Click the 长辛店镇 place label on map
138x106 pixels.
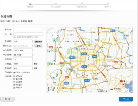click(71, 69)
